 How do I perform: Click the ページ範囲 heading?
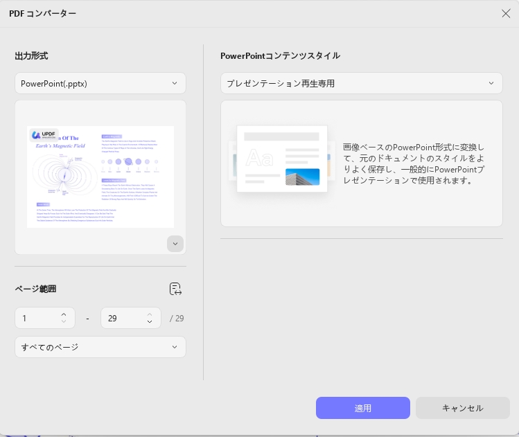(35, 289)
